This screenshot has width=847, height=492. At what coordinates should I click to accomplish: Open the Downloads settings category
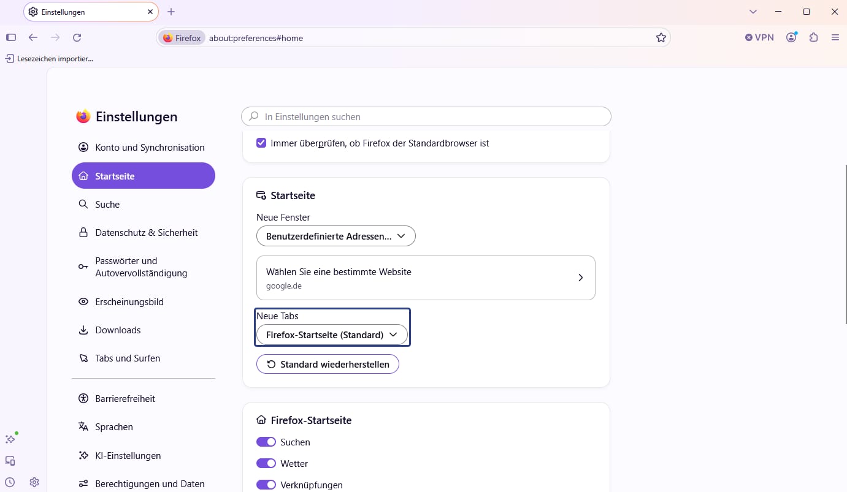click(x=143, y=330)
